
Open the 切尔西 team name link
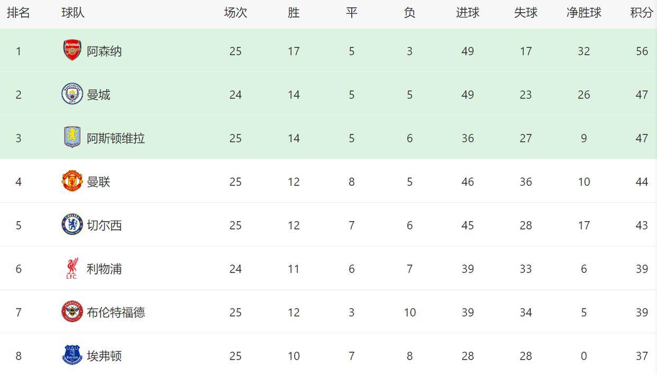(x=104, y=225)
